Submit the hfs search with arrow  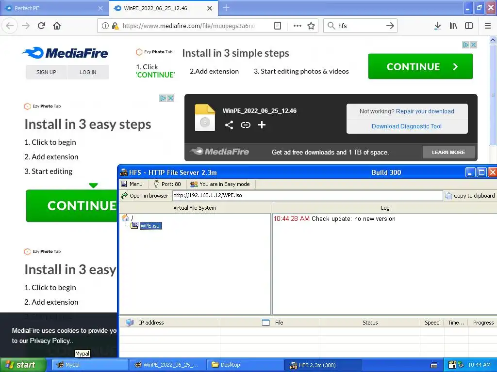pyautogui.click(x=390, y=26)
